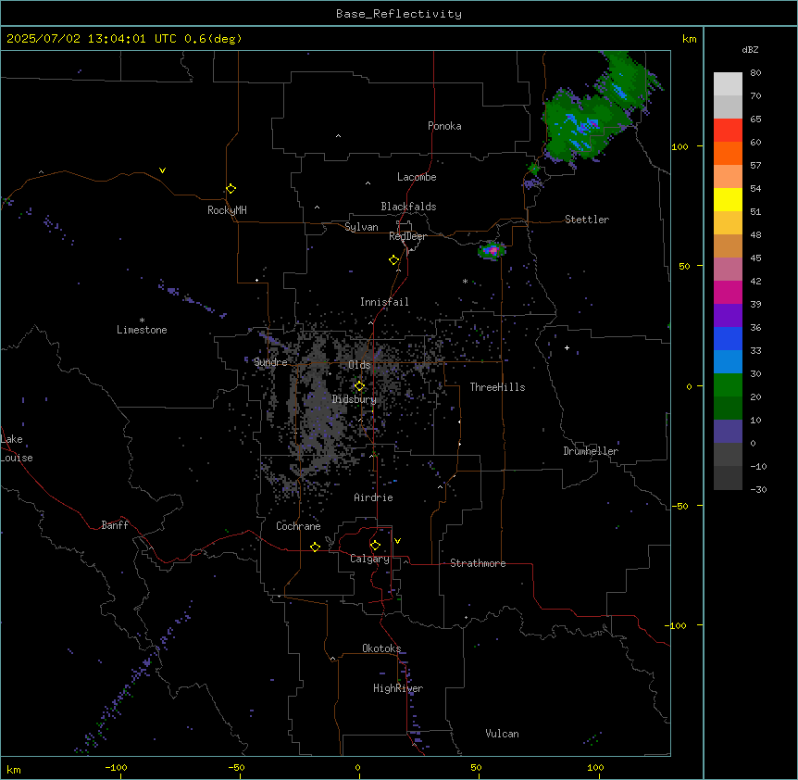Click the white plus marker north of Drumheller

567,347
